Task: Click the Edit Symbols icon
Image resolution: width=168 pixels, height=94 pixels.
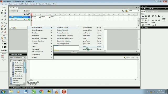Action: (127, 11)
